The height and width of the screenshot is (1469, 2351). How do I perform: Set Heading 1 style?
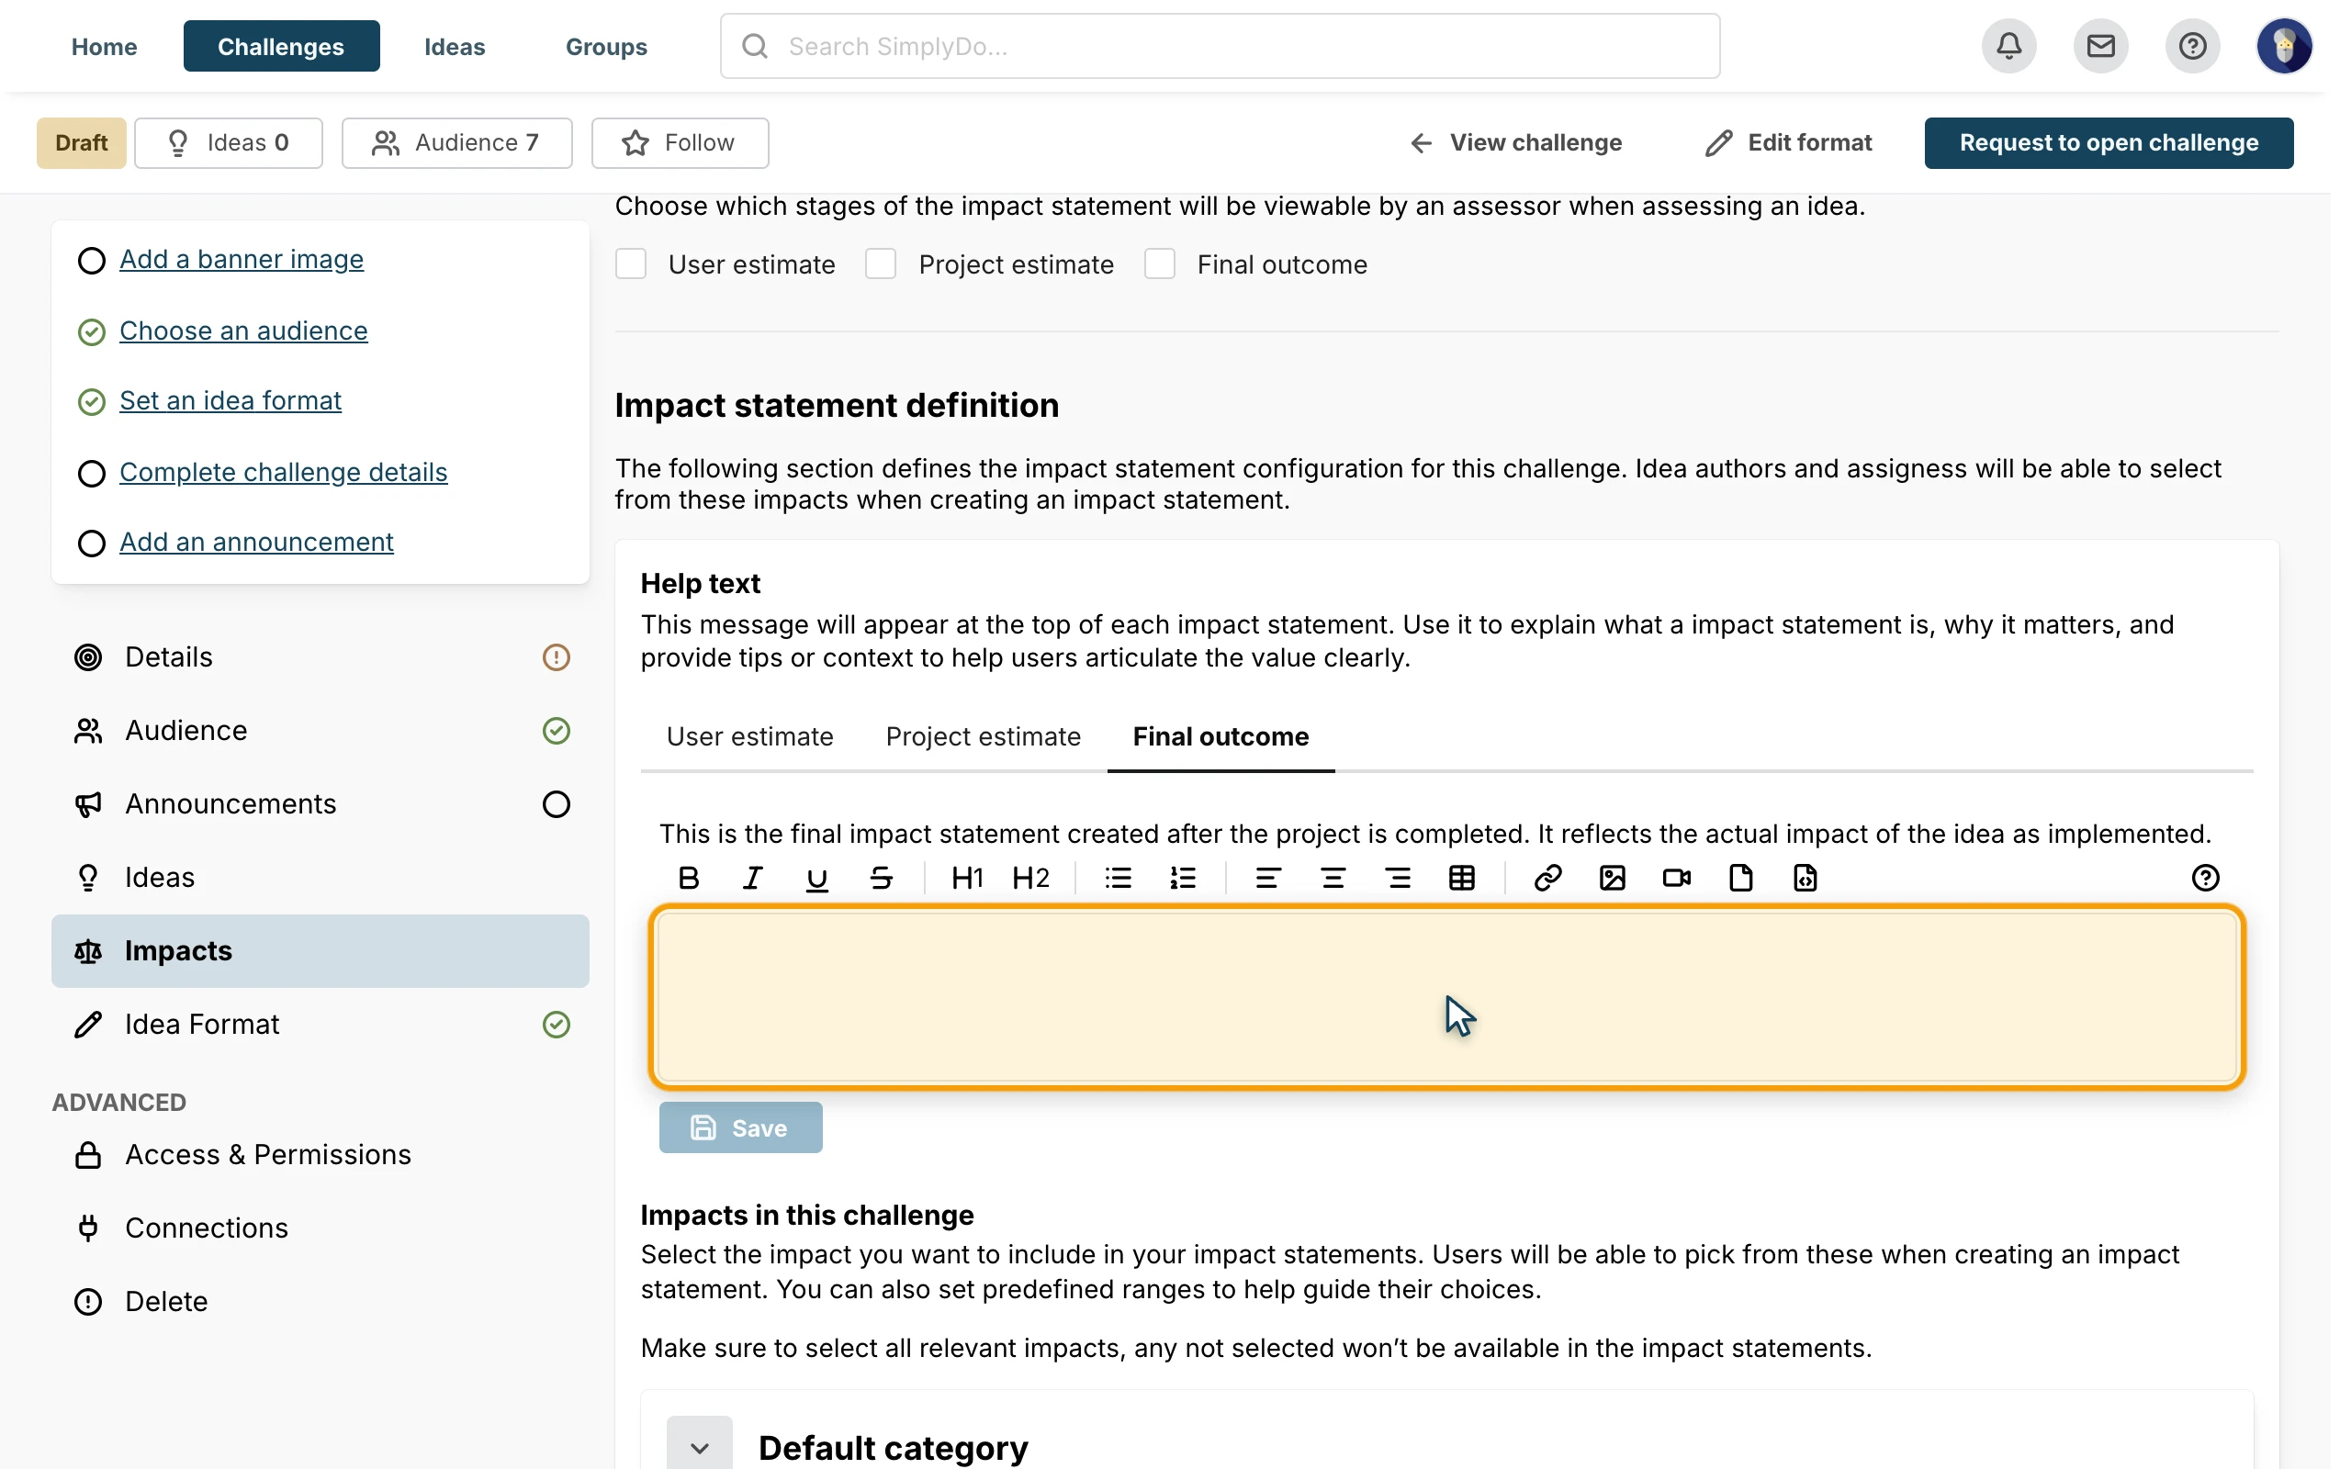[967, 879]
